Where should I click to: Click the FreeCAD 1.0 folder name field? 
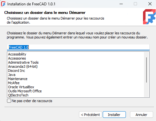(x=78, y=47)
